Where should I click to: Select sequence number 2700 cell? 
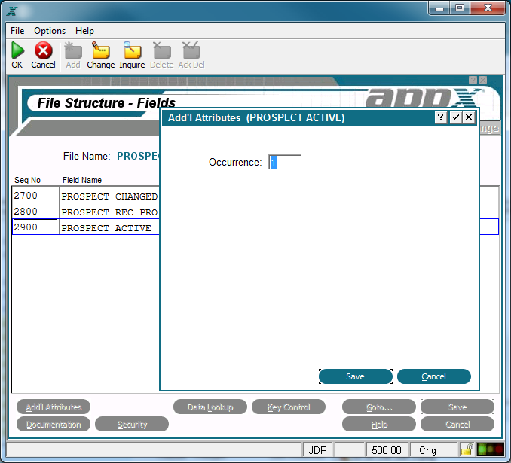(x=35, y=195)
